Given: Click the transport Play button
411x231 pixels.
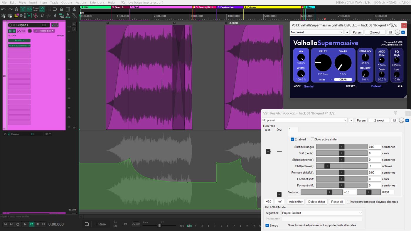Looking at the screenshot, I should [x=25, y=224].
